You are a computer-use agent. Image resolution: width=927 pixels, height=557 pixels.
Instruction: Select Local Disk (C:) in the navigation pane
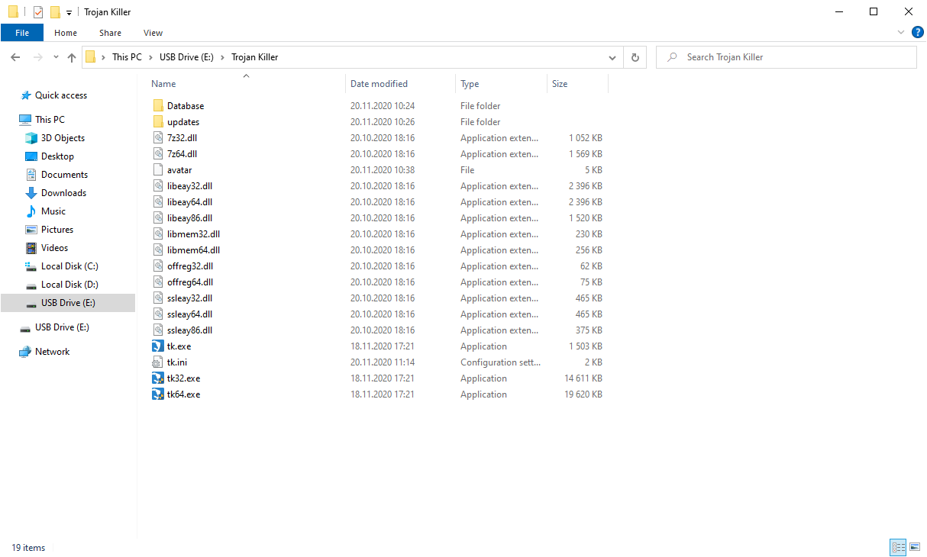coord(69,266)
